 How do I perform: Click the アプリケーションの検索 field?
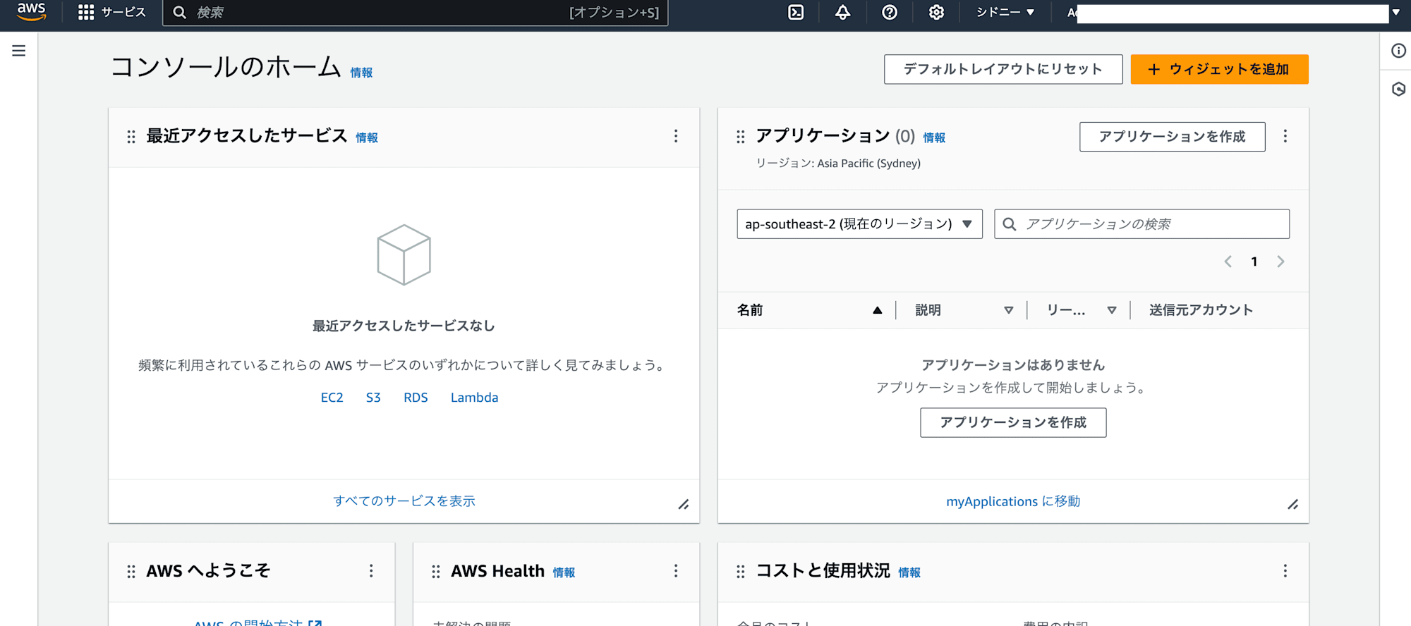pyautogui.click(x=1141, y=224)
